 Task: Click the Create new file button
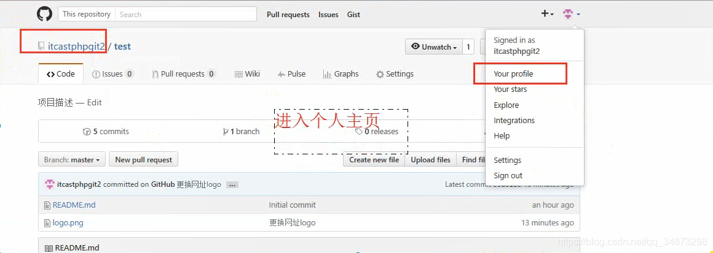tap(374, 160)
